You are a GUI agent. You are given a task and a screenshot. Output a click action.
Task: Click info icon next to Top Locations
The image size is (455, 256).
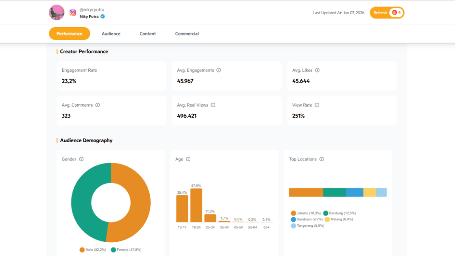322,159
